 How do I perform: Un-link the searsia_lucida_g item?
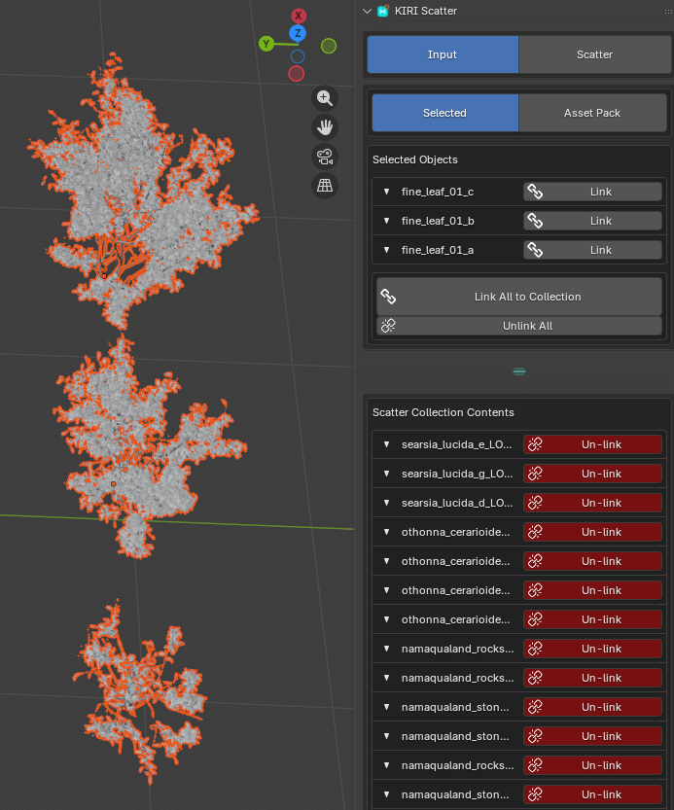tap(592, 474)
